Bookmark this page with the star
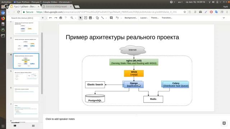This screenshot has height=129, width=230. pos(184,12)
